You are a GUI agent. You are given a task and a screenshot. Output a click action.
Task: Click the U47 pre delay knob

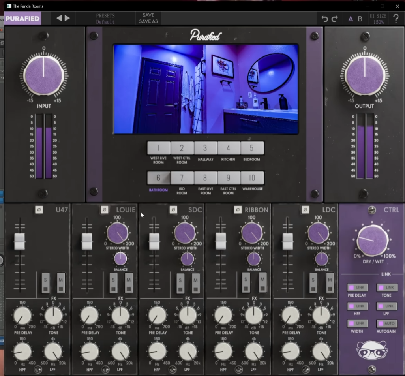pos(22,316)
